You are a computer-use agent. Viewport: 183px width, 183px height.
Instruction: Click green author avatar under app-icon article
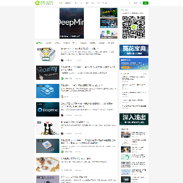point(62,151)
